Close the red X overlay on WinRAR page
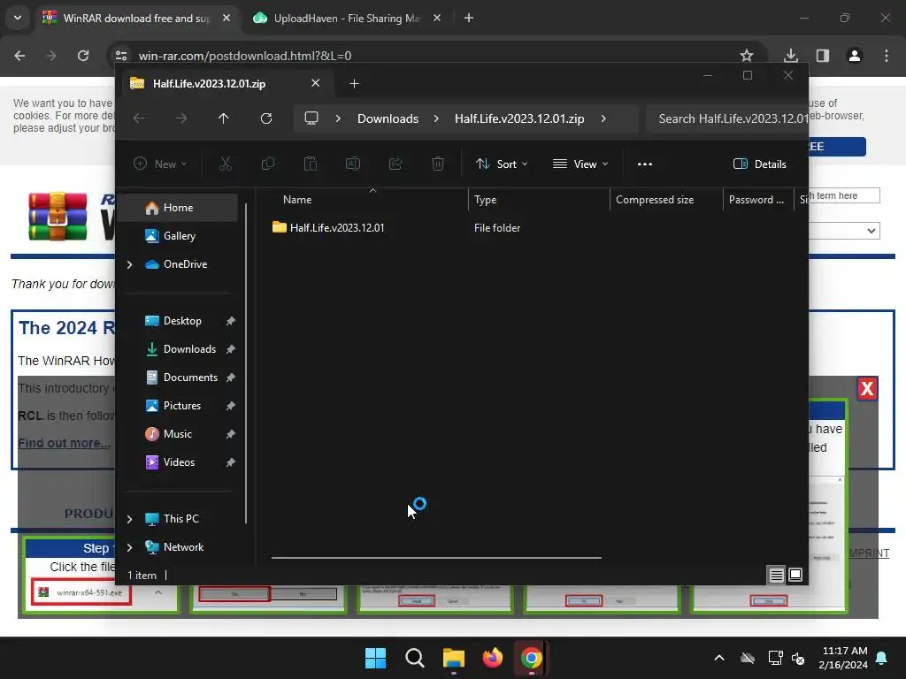Screen dimensions: 906x679 867,389
